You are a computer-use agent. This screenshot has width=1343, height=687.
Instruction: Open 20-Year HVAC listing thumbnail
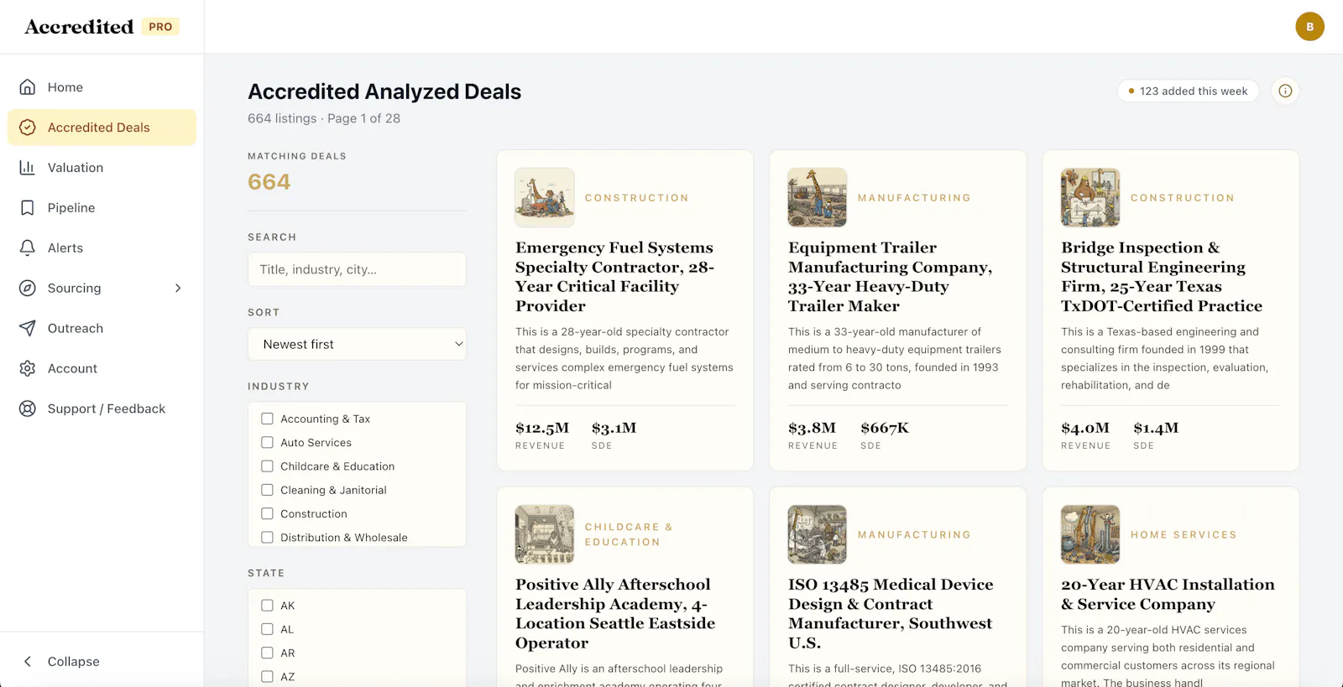(1090, 534)
